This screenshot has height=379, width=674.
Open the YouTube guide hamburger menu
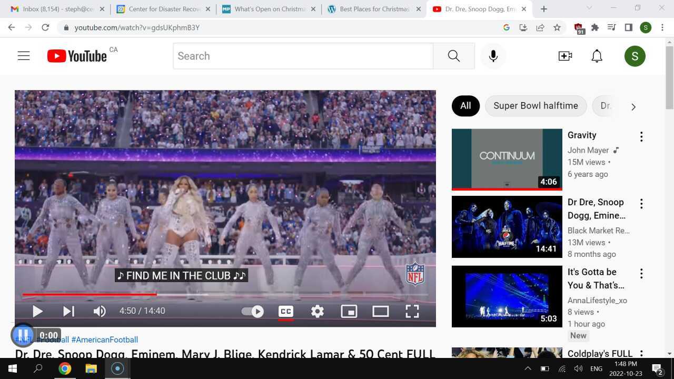(x=24, y=56)
